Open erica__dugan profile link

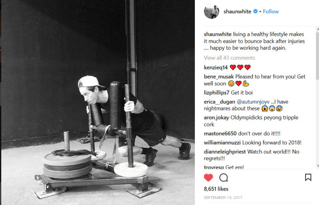click(x=219, y=102)
